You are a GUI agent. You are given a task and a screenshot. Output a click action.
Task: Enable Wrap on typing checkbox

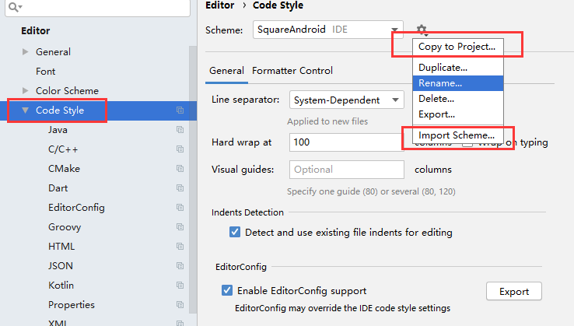pyautogui.click(x=467, y=142)
